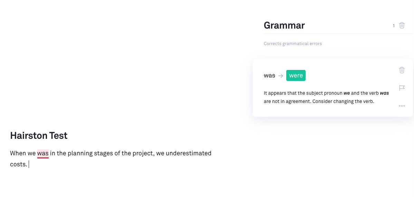Click the struck-through "was" in the card
Screen dimensions: 414x197
(x=269, y=76)
